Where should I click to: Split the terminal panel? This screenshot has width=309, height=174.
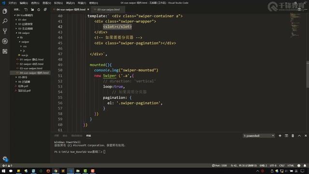[x=286, y=136]
